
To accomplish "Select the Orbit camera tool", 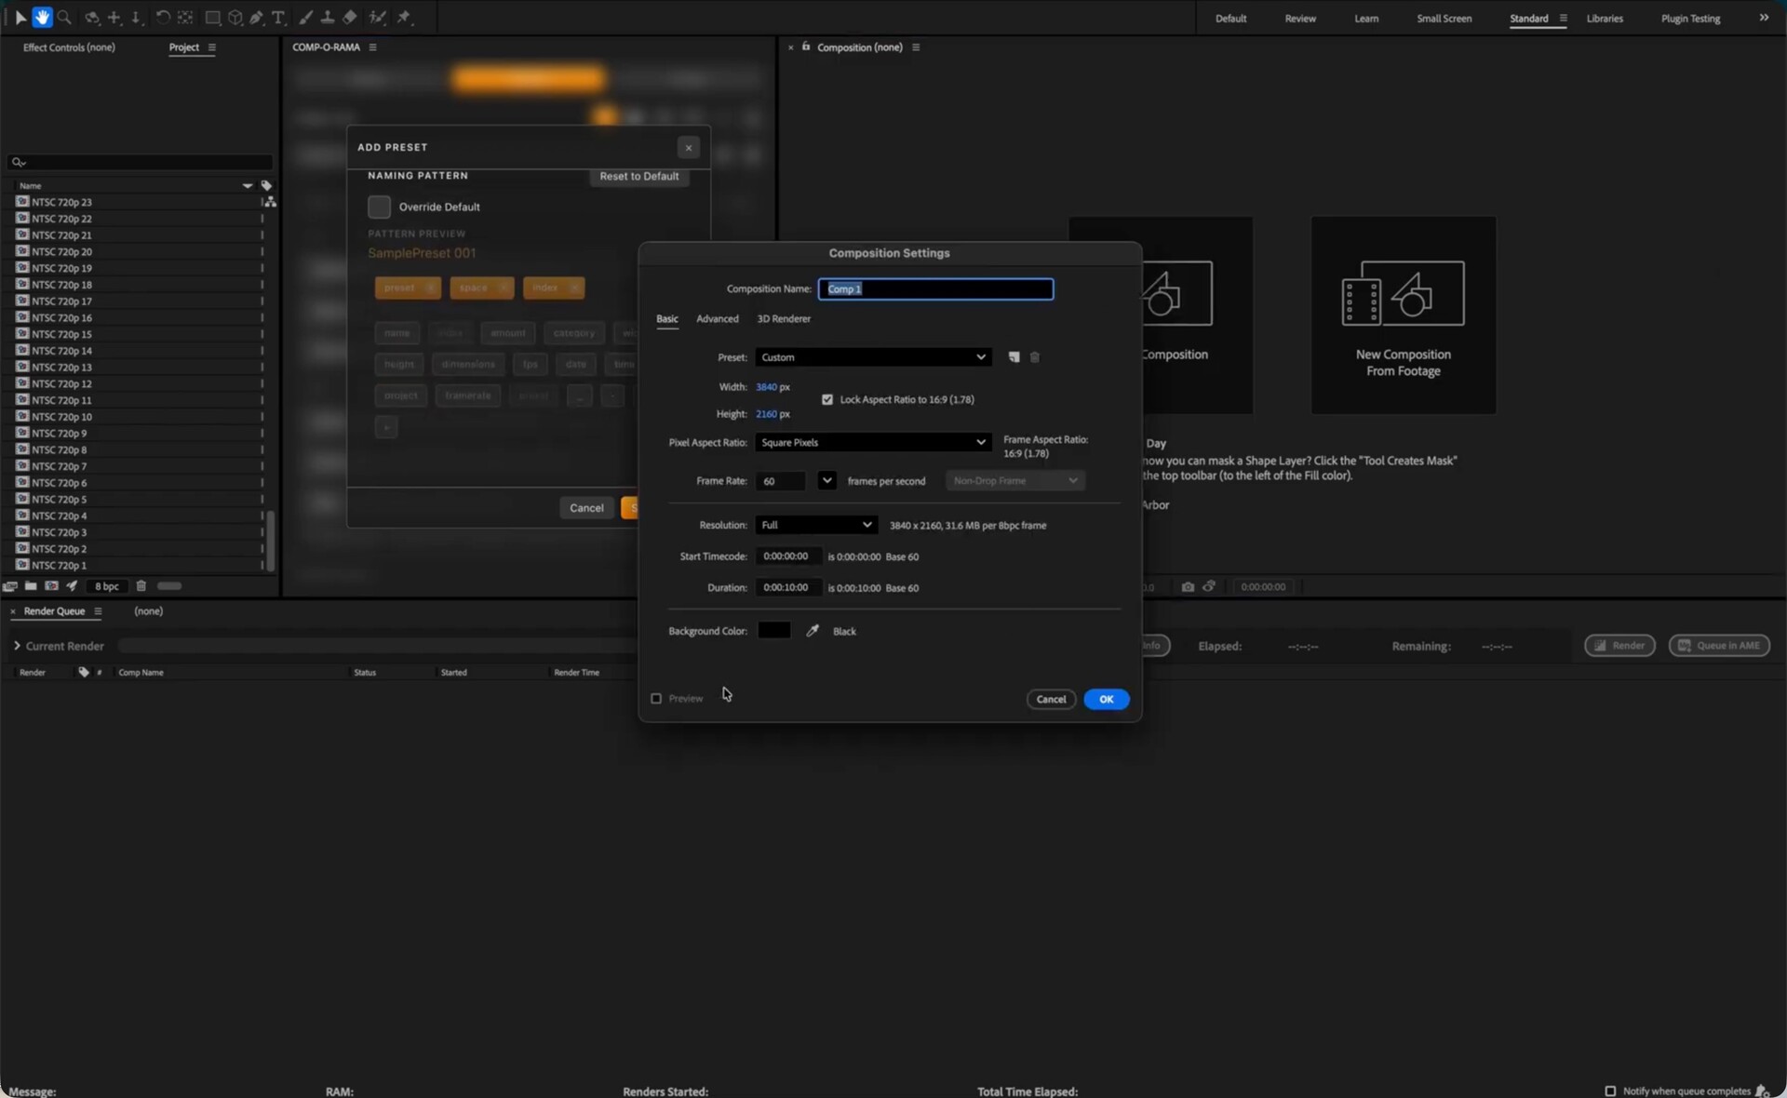I will point(91,18).
